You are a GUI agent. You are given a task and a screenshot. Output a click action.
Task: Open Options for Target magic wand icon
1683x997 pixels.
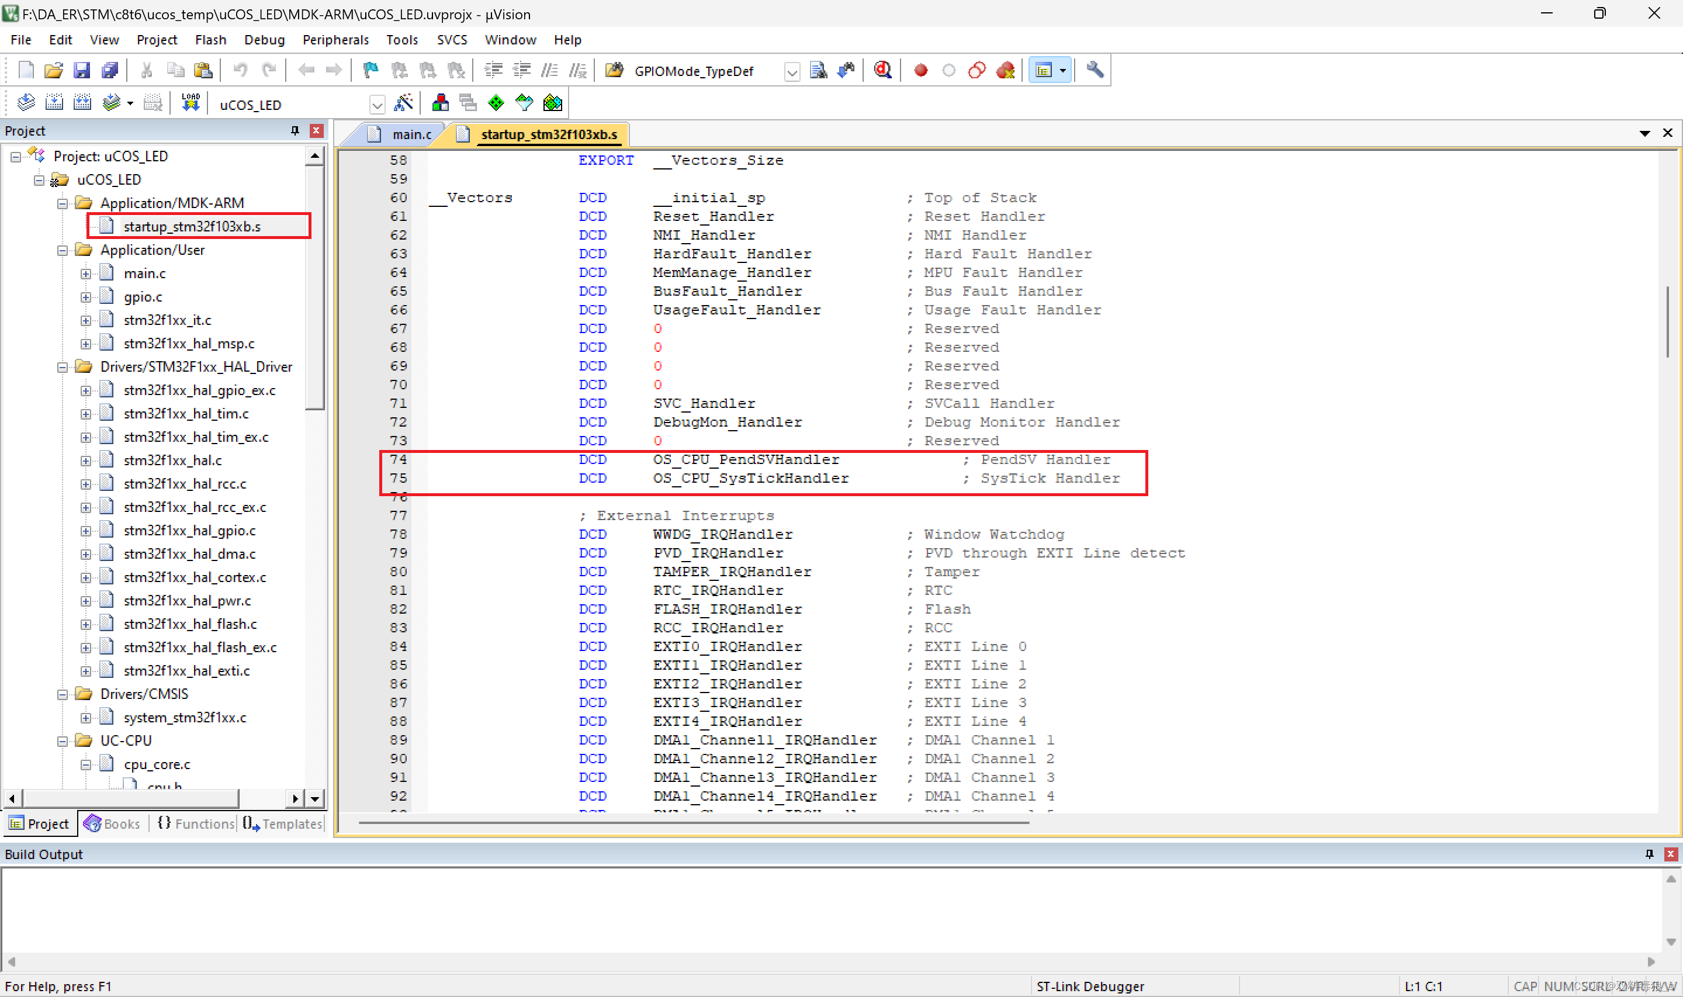pyautogui.click(x=403, y=103)
